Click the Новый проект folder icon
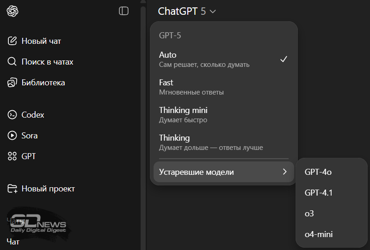370x250 pixels. point(12,189)
